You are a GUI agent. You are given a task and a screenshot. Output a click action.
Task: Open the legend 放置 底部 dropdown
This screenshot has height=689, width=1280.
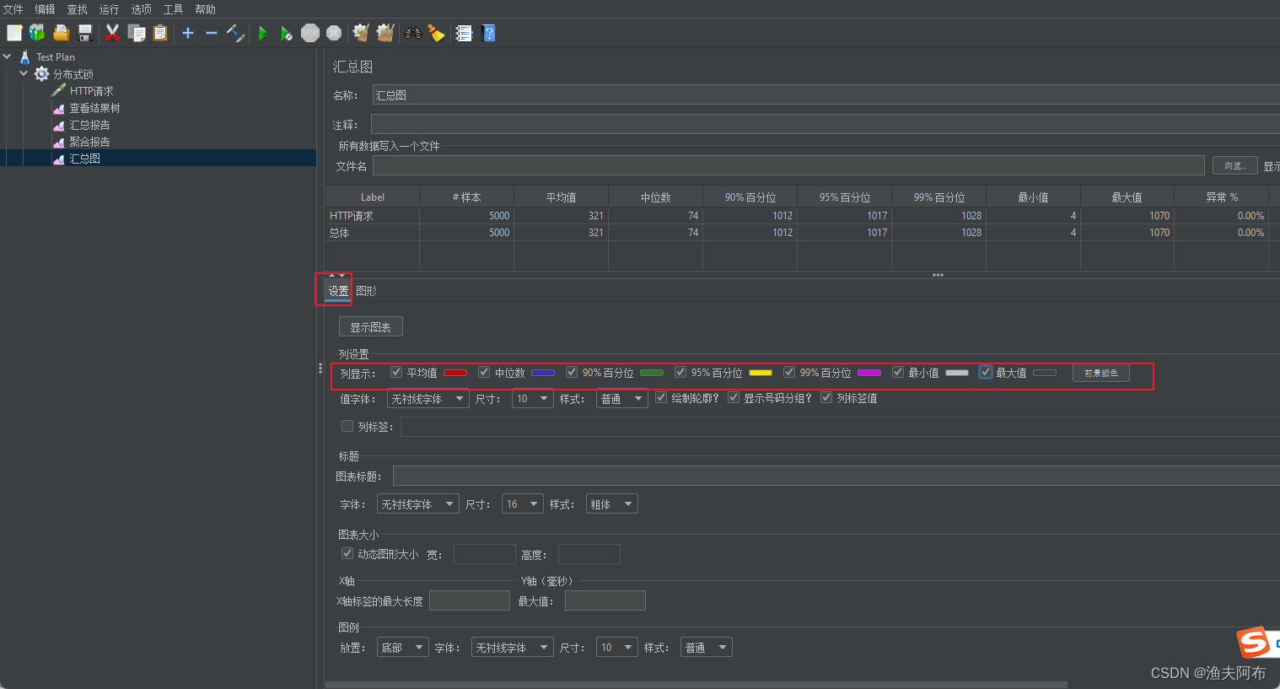point(403,647)
